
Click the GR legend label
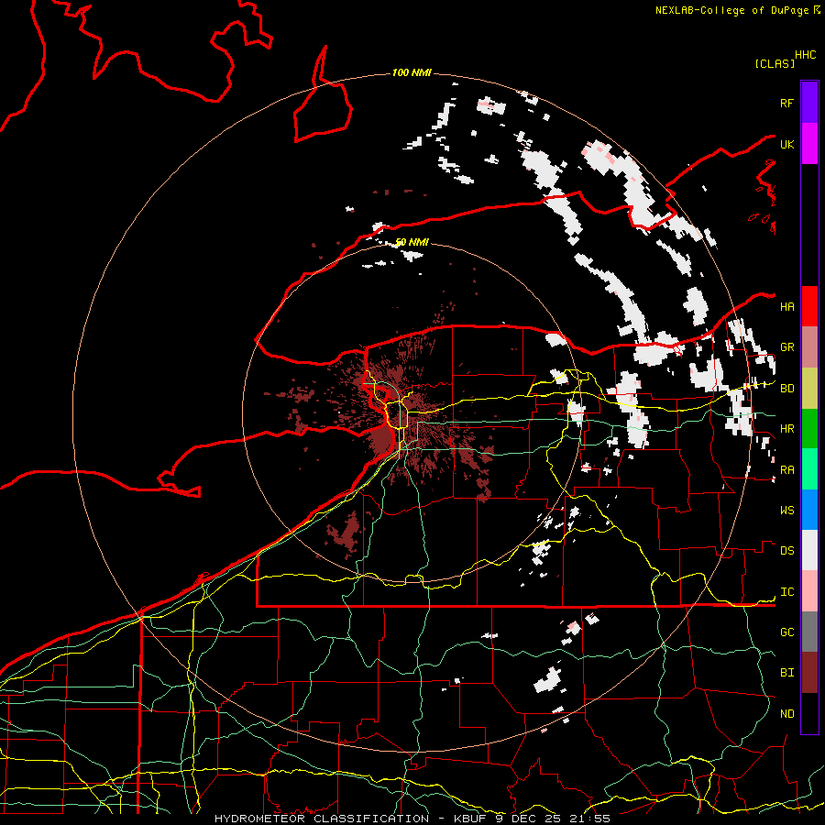[x=786, y=347]
